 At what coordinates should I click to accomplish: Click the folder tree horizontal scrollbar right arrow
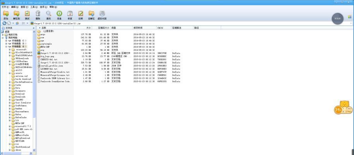point(31,153)
